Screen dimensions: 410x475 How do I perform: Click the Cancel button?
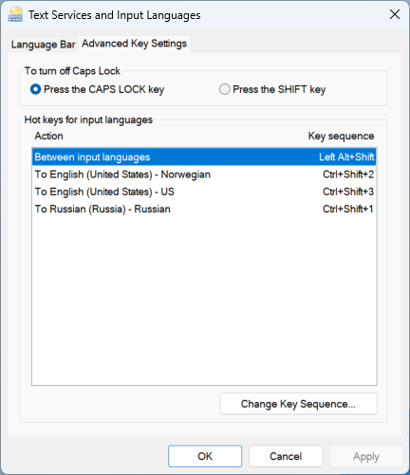[286, 456]
